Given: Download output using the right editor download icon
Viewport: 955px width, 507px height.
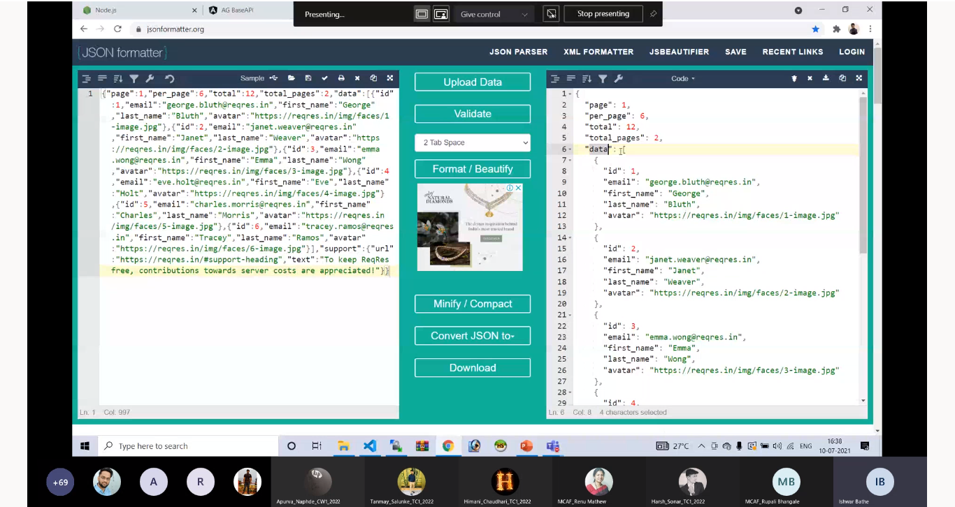Looking at the screenshot, I should [826, 78].
